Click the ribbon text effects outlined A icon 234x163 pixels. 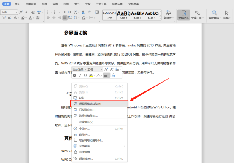pos(15,18)
